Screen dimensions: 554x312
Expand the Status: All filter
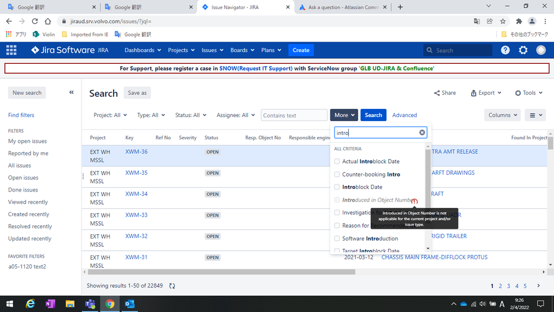pos(191,115)
